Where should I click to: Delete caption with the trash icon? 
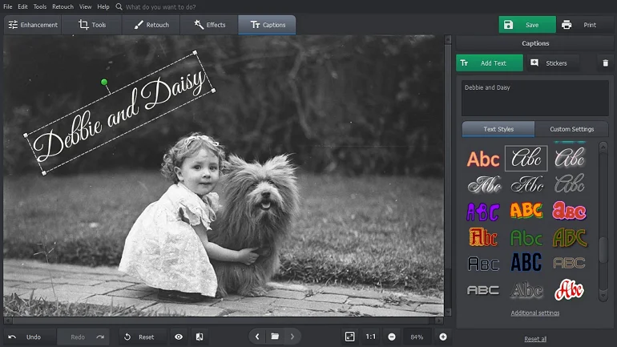605,63
